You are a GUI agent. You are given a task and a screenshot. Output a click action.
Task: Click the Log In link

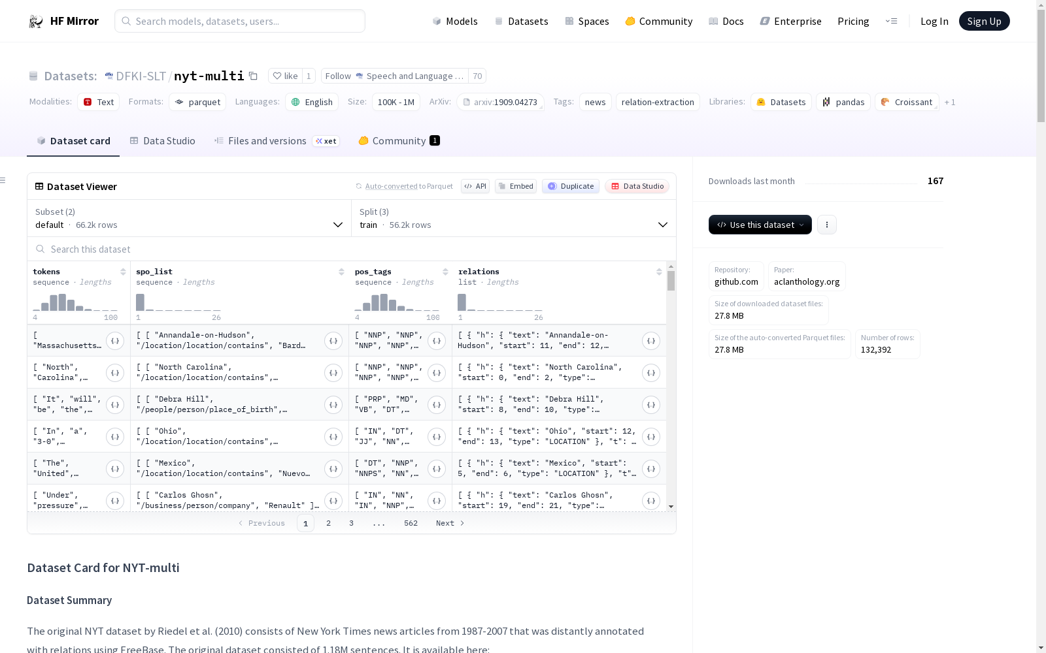click(x=934, y=21)
